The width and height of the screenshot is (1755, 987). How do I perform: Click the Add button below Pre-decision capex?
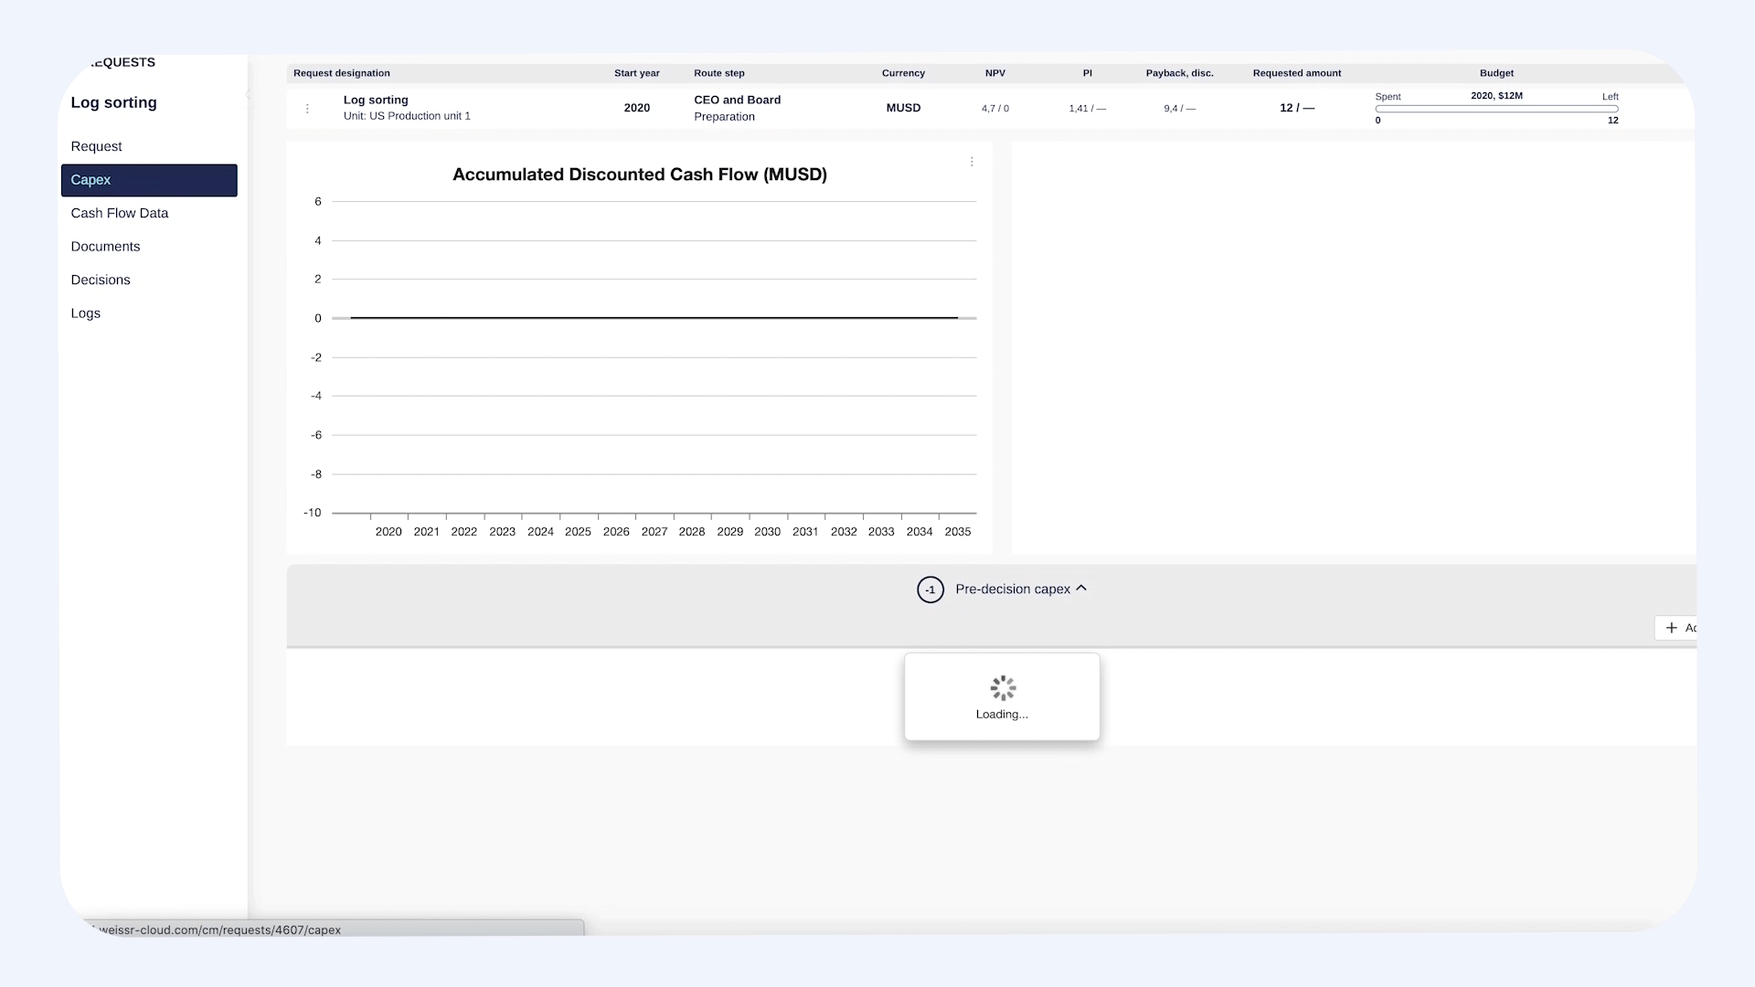1685,628
